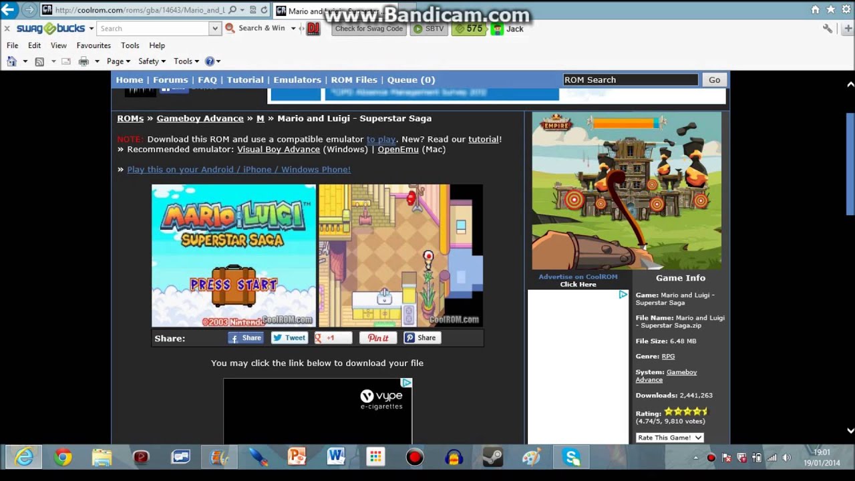Click the Twitter Tweet button
855x481 pixels.
coord(289,338)
